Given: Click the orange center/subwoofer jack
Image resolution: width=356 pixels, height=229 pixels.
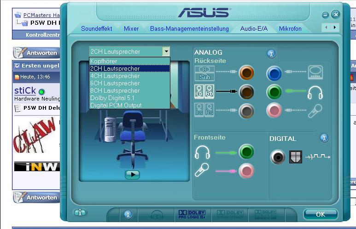Looking at the screenshot, I should pos(246,73).
